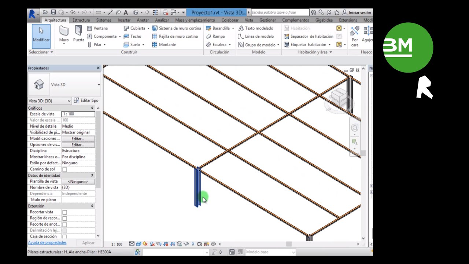Select the Puerta door tool
Viewport: 469px width, 264px height.
[x=78, y=34]
